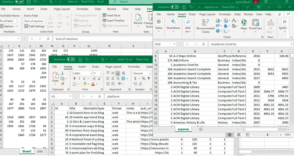Click the Format Painter brush icon
The height and width of the screenshot is (156, 294).
tap(62, 84)
